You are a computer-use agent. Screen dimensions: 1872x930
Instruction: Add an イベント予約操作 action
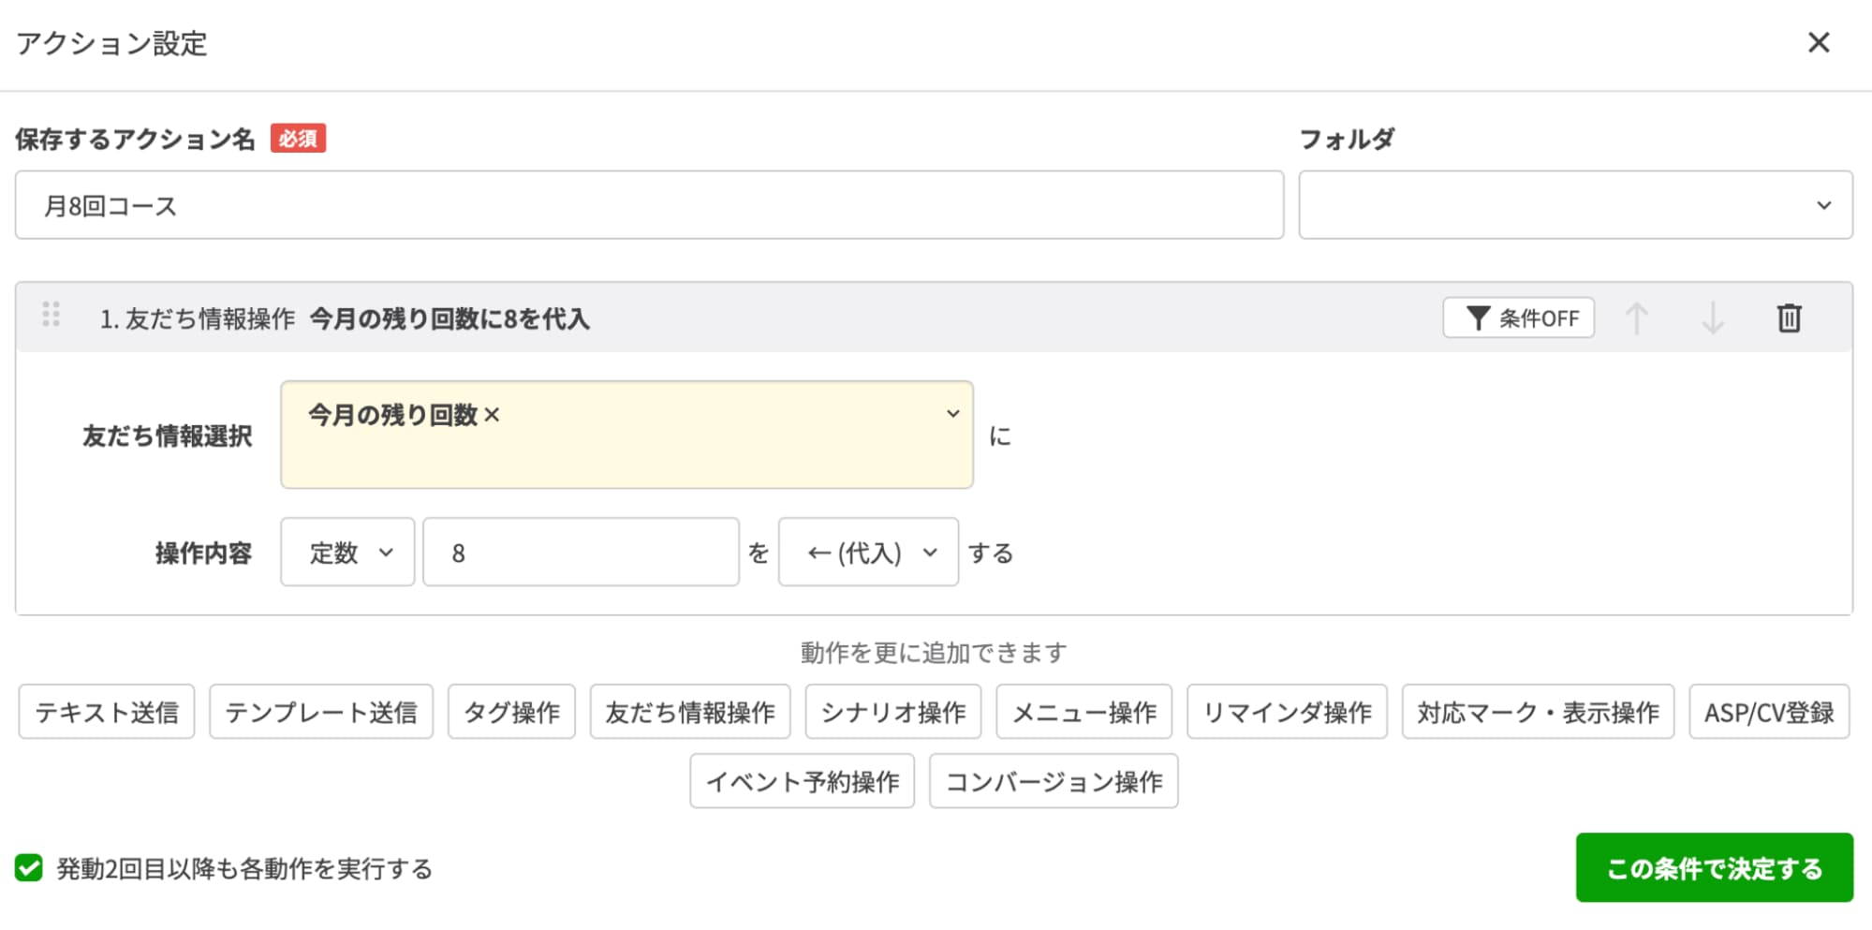[x=802, y=780]
